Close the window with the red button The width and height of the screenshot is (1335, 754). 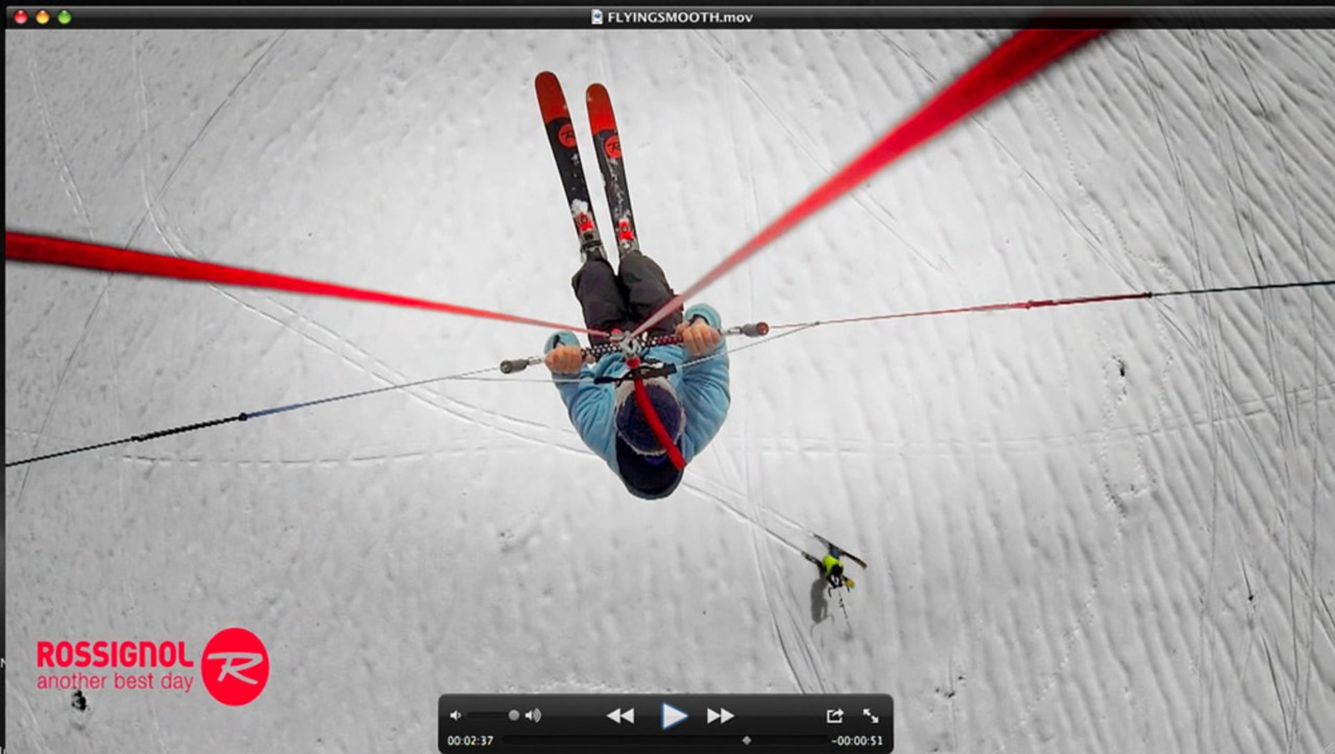[x=21, y=17]
